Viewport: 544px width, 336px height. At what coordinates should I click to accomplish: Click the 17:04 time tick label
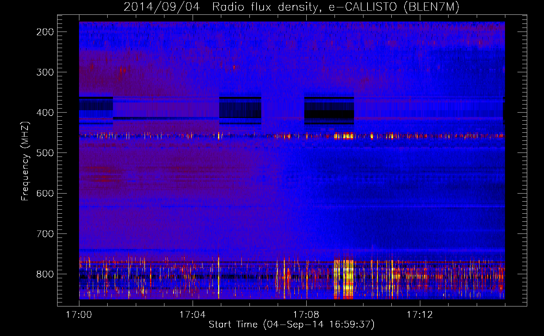(192, 315)
